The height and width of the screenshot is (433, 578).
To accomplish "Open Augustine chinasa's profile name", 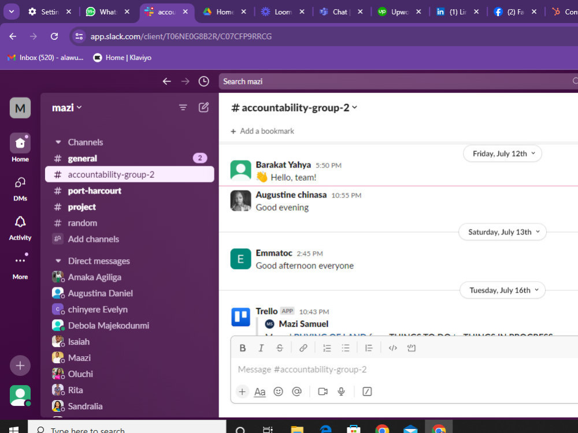I will click(291, 195).
